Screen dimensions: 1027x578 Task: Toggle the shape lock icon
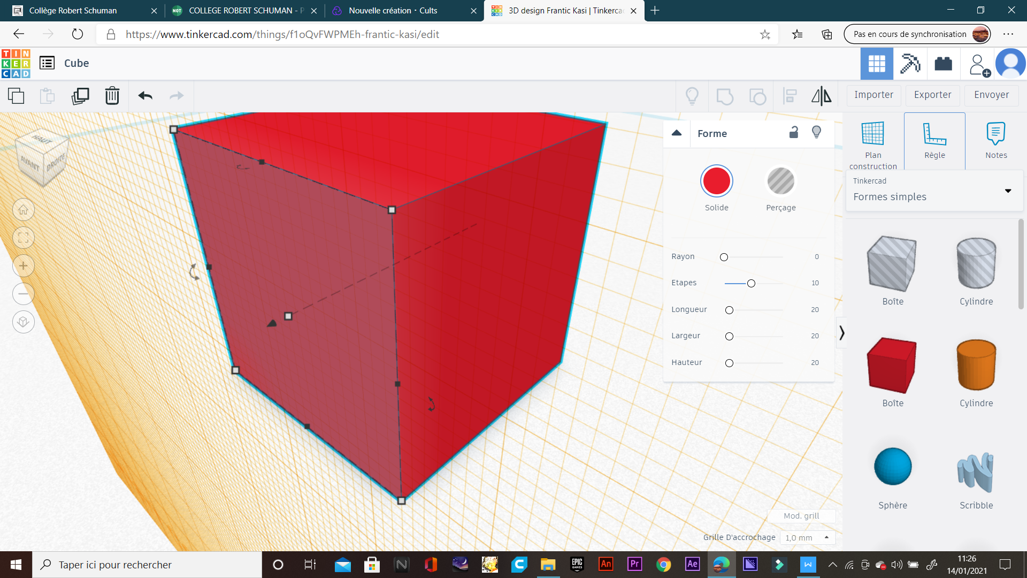(x=794, y=132)
